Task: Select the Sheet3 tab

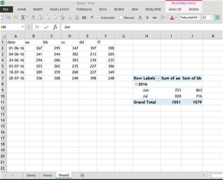Action: point(64,175)
